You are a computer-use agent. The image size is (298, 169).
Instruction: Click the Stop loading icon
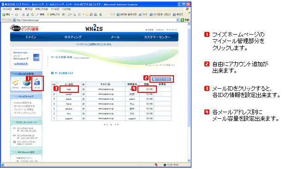pos(23,14)
